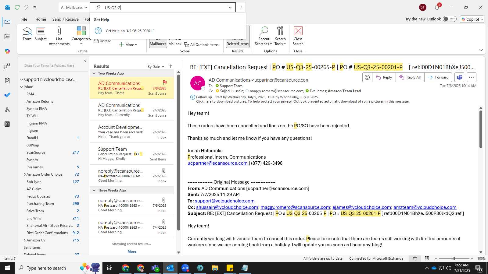Open File Explorer from the taskbar
Screen dimensions: 488x274
[x=215, y=268]
